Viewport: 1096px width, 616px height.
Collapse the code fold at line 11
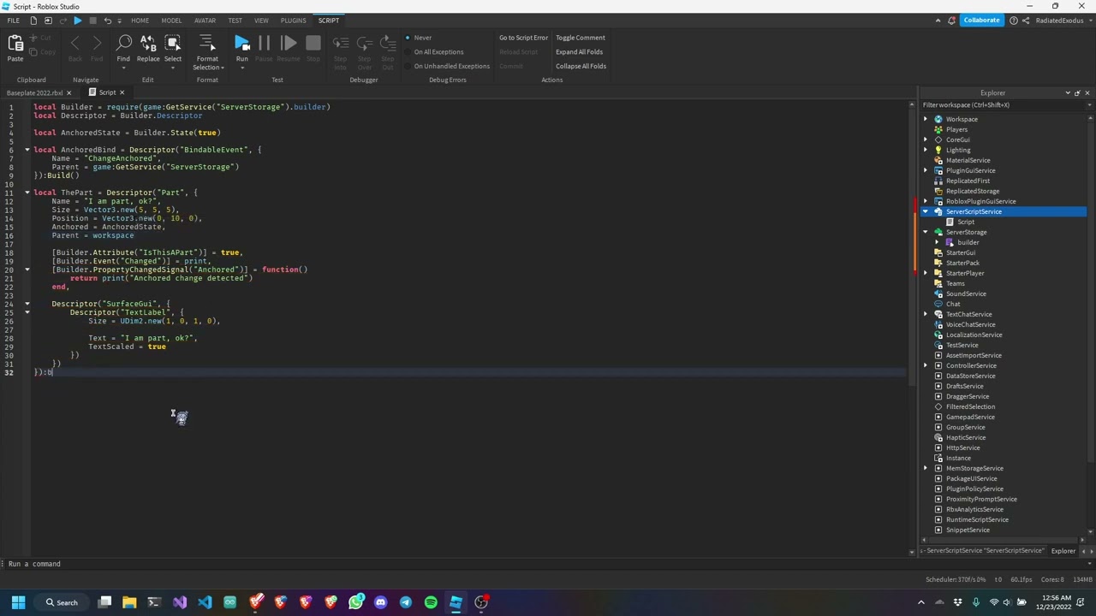[x=27, y=192]
